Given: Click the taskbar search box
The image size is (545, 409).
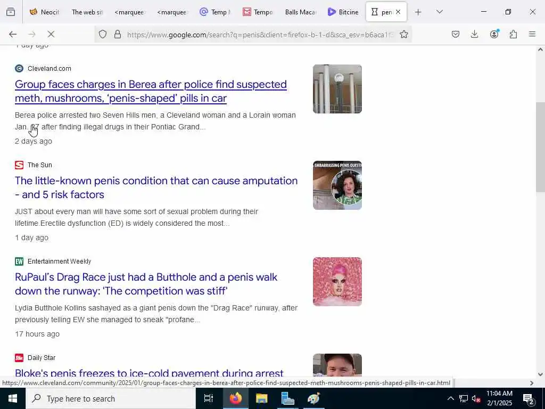Looking at the screenshot, I should coord(111,398).
